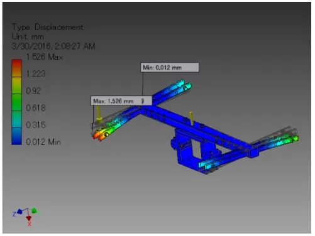Viewport: 315px width, 236px height.
Task: Click the dark blue segment of the color bar
Action: [x=16, y=136]
